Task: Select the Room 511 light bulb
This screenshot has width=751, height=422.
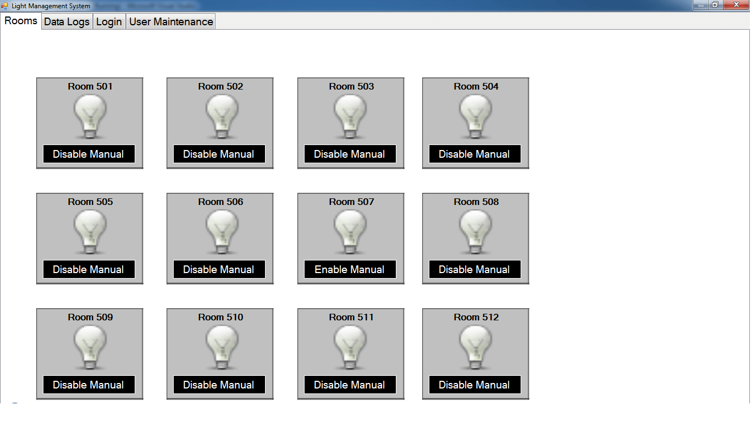Action: (x=350, y=347)
